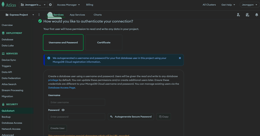Open Network Access in sidebar
Viewport: 260px width, 136px height.
pos(11,129)
